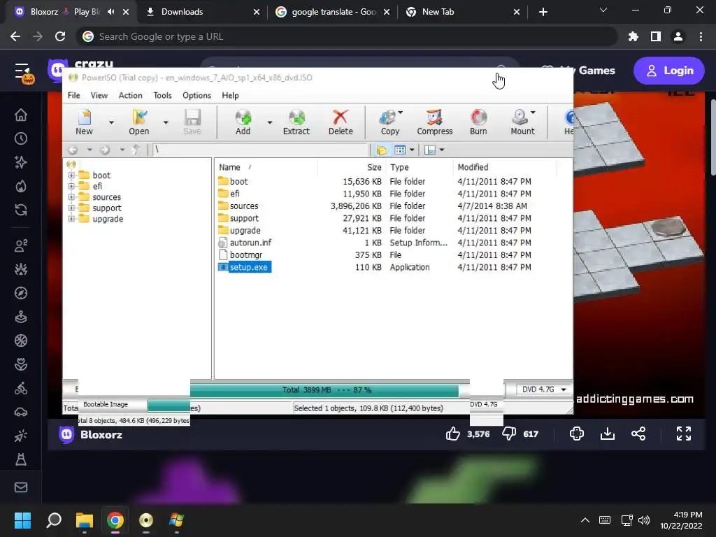716x537 pixels.
Task: Click the PowerISO back navigation arrow
Action: point(73,150)
